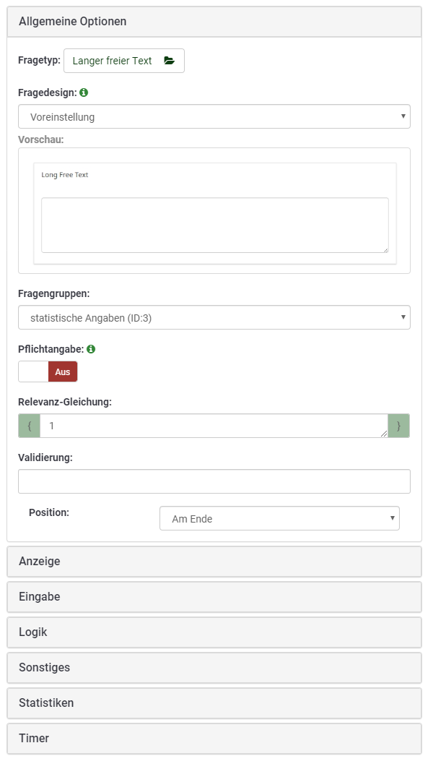Click the info icon beside Pflichtangabe
Viewport: 433px width, 769px height.
point(91,349)
